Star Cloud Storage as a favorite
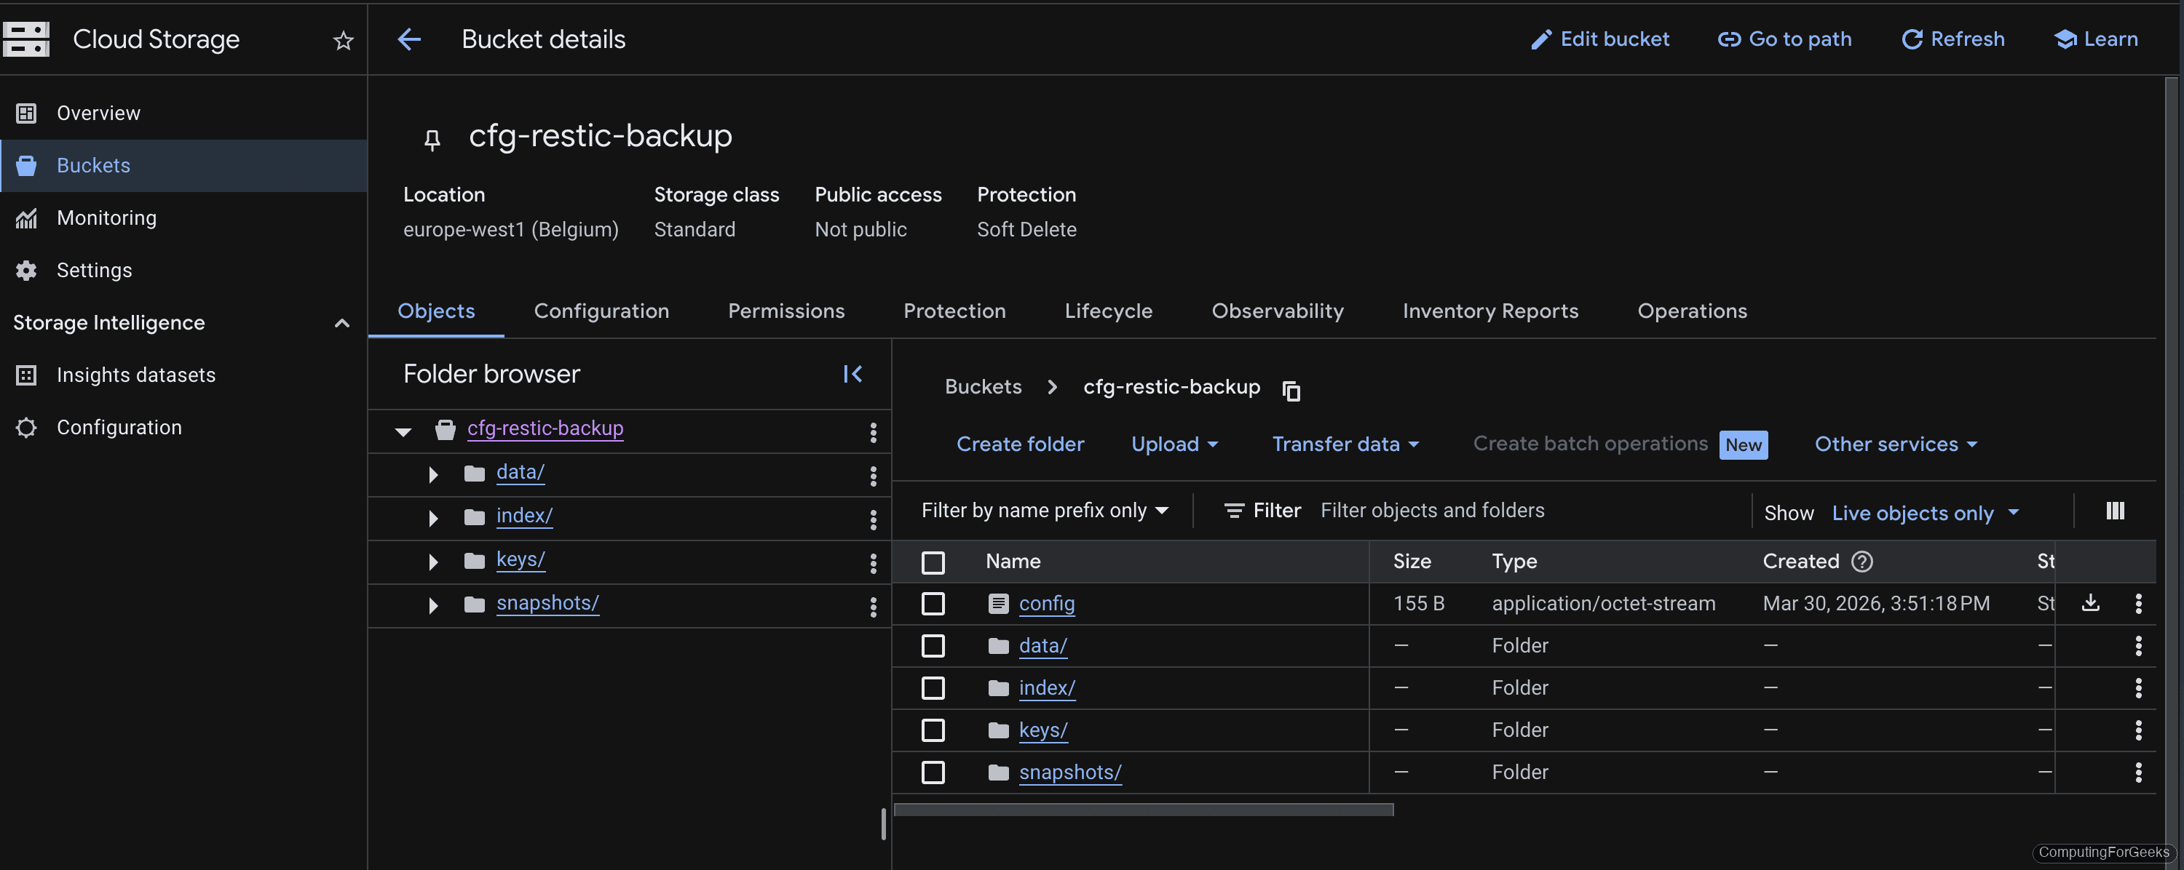The image size is (2184, 870). (x=342, y=40)
